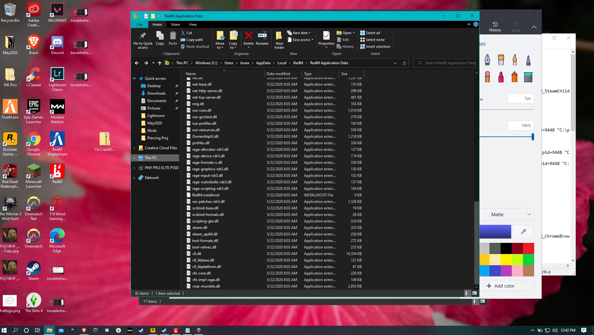This screenshot has width=594, height=335.
Task: Click the Explorer file list vertical scrollbar
Action: click(476, 243)
